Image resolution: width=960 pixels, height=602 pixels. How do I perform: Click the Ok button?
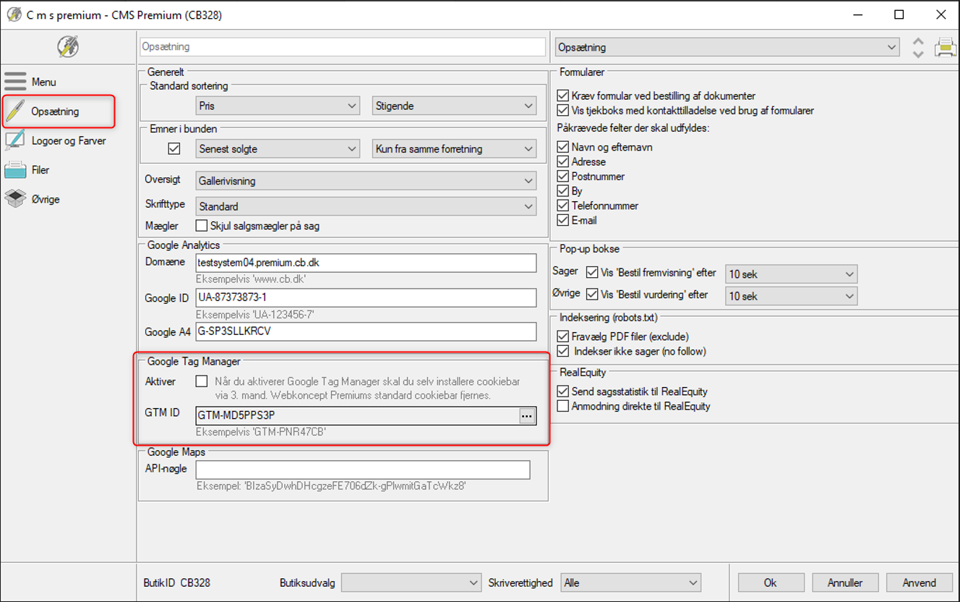click(x=771, y=582)
